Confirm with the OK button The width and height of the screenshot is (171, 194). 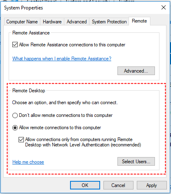[85, 185]
